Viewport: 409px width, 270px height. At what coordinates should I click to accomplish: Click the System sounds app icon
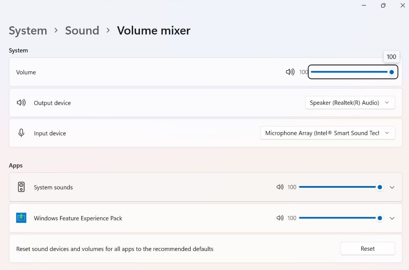[21, 187]
